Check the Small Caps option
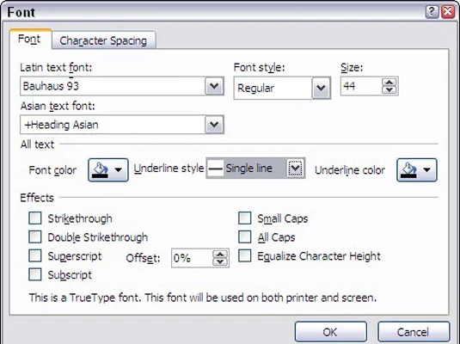This screenshot has width=460, height=344. [245, 218]
